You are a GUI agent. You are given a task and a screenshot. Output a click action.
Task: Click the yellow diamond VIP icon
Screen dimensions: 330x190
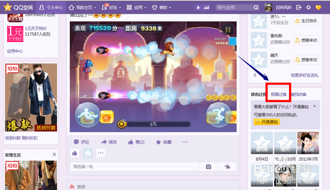(318, 7)
